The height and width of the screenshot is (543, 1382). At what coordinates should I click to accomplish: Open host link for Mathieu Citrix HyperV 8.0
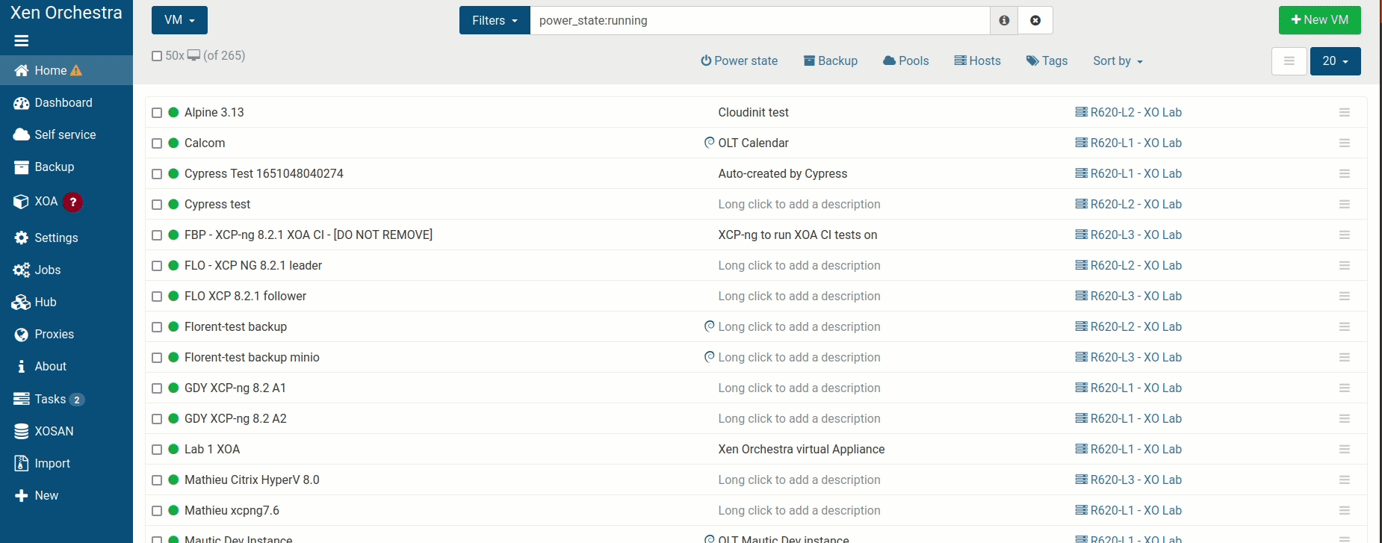(x=1128, y=480)
